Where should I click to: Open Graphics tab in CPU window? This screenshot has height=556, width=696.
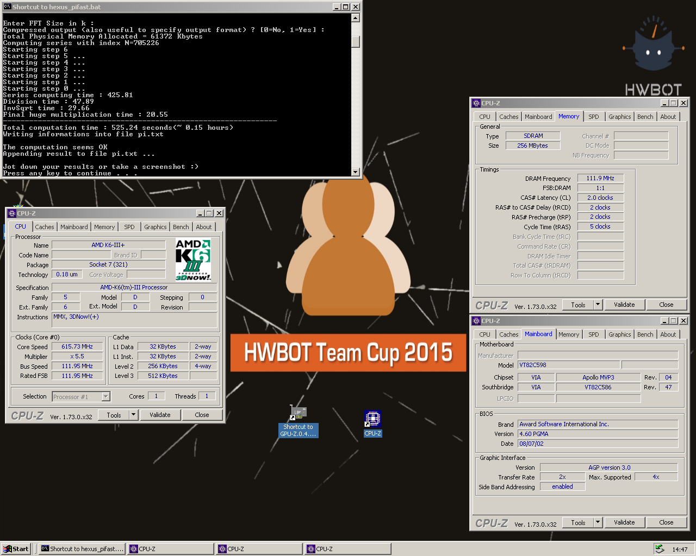[x=156, y=227]
